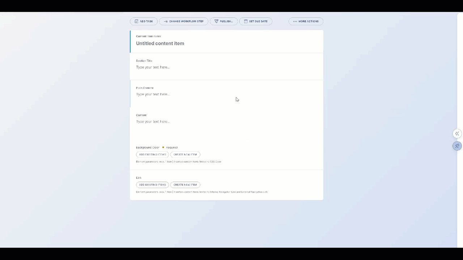Click the Required indicator beside Background Color
The width and height of the screenshot is (463, 260).
click(170, 147)
